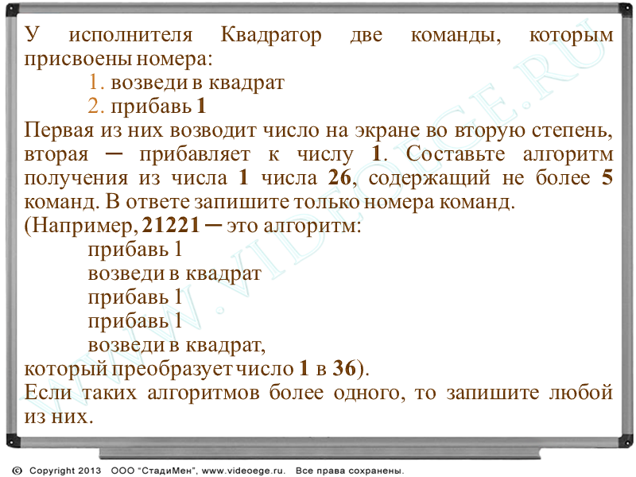Viewport: 636px width, 477px height.
Task: Click the copyright symbol icon in the footer
Action: pos(17,471)
